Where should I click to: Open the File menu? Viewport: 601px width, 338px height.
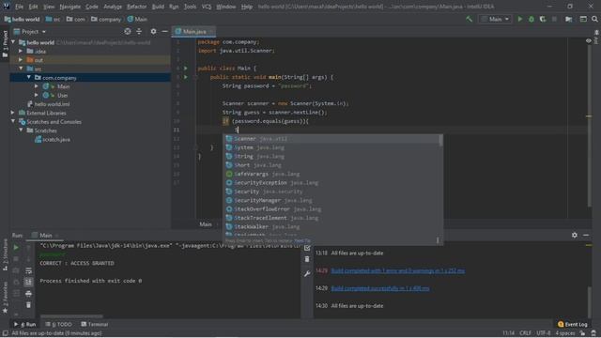pos(19,7)
